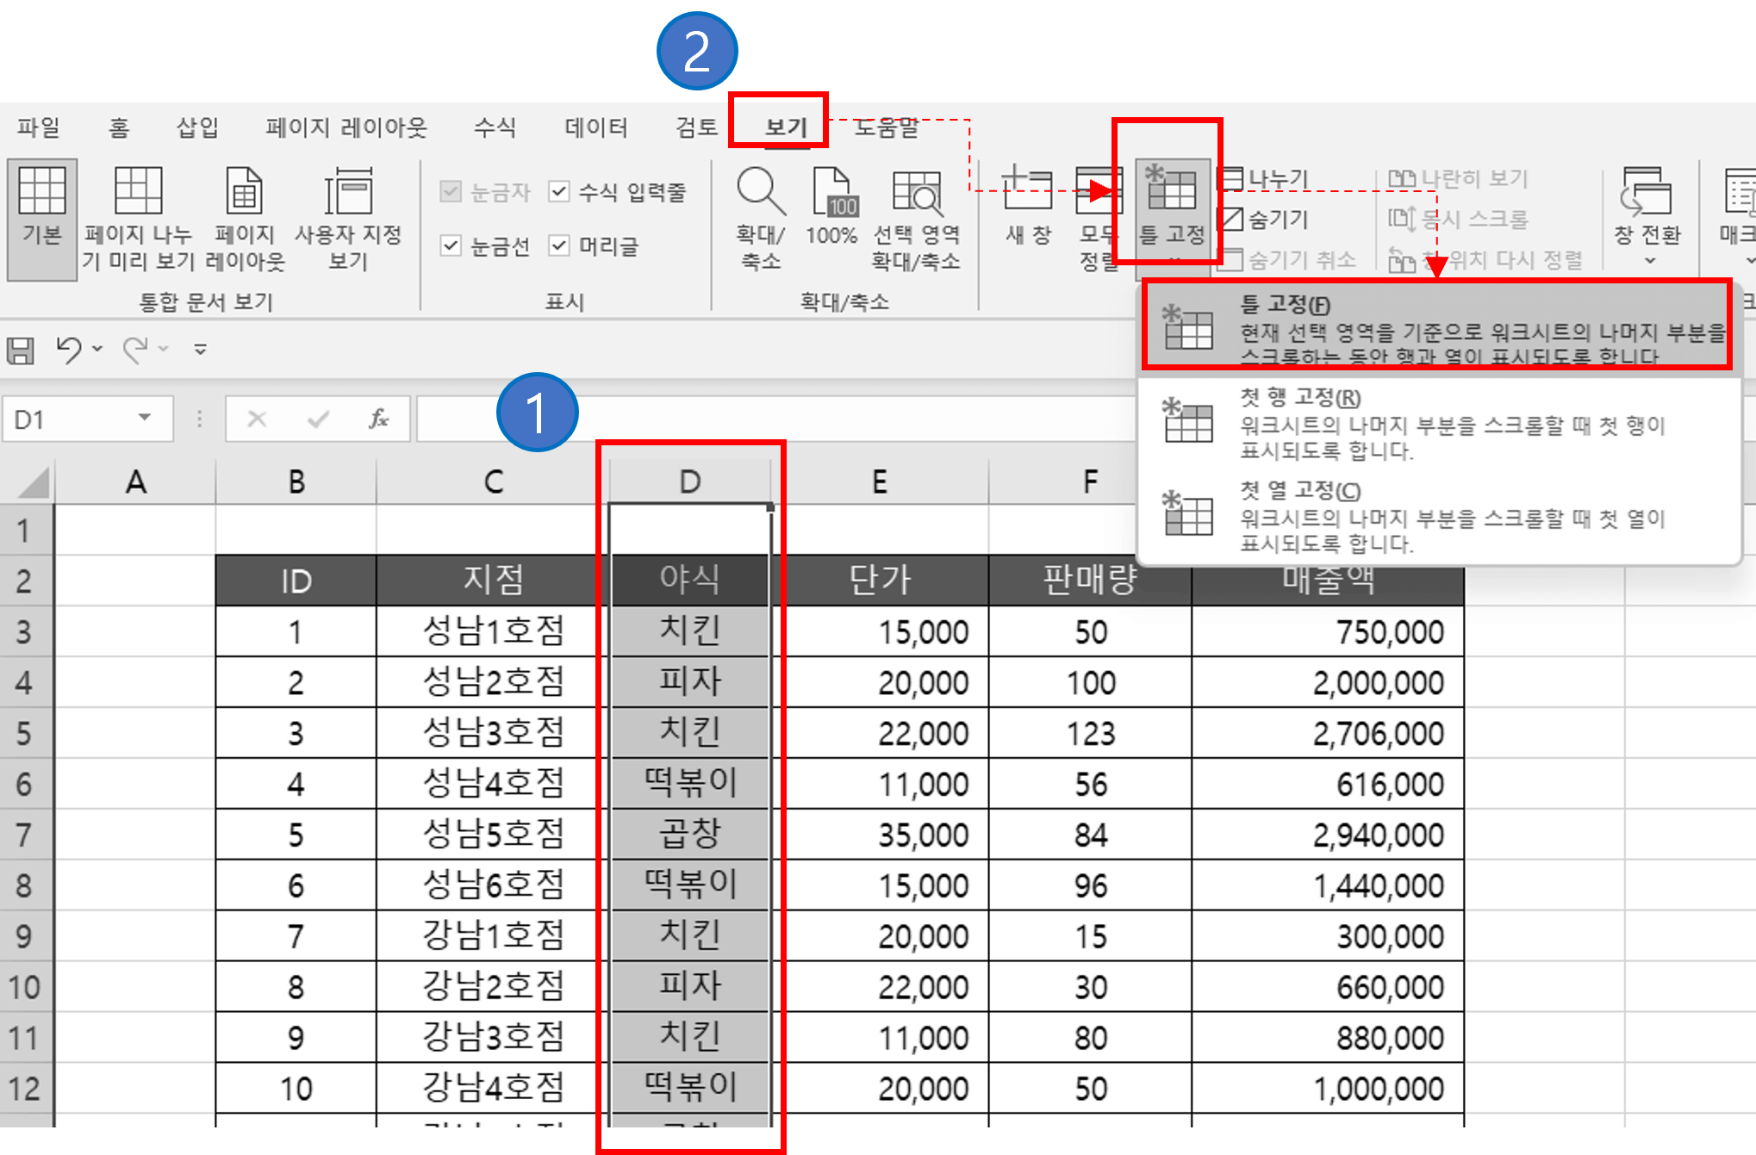Image resolution: width=1756 pixels, height=1155 pixels.
Task: Uncheck the 수식 입력줄 formula bar checkbox
Action: click(560, 191)
